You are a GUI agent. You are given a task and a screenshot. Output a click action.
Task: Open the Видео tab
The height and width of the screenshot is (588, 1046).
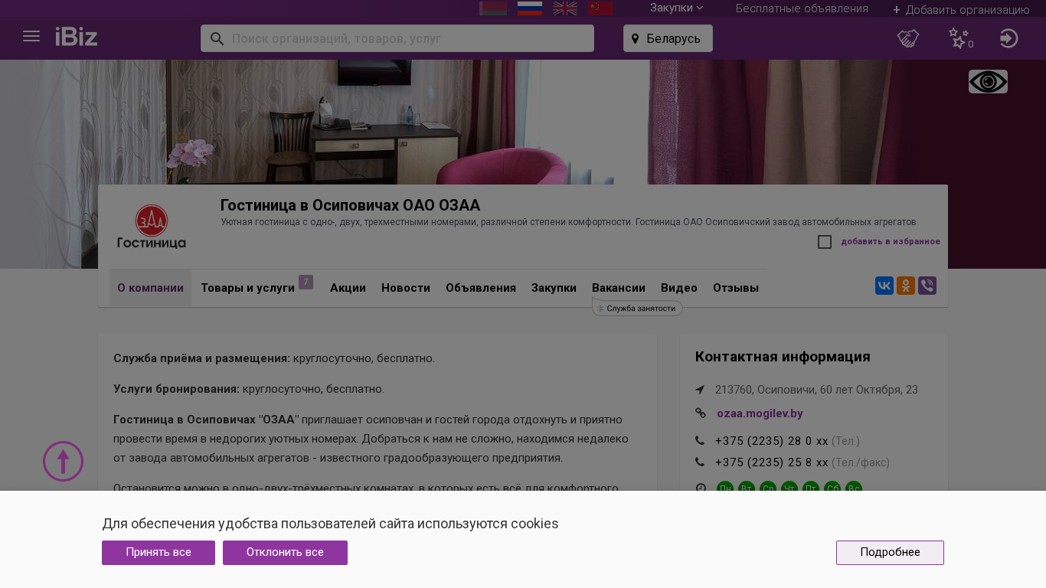coord(679,288)
